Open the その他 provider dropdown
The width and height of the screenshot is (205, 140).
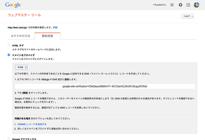point(21,67)
